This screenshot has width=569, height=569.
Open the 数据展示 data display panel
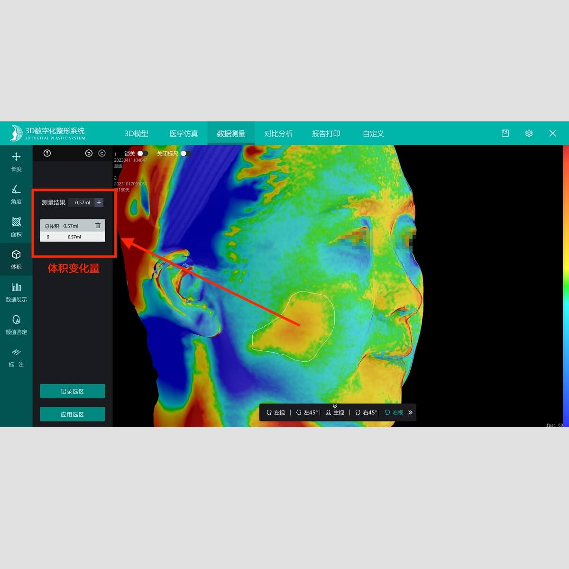16,292
